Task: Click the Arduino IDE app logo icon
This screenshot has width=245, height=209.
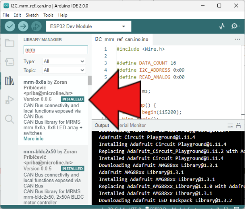Action: (6, 6)
